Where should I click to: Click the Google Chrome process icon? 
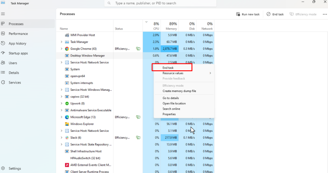point(67,49)
